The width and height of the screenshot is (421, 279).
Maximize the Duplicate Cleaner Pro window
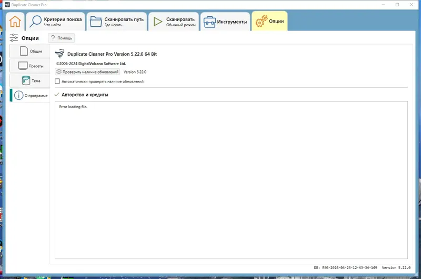coord(397,5)
